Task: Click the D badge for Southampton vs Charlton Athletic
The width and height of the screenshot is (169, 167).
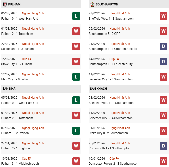Action: (x=164, y=46)
